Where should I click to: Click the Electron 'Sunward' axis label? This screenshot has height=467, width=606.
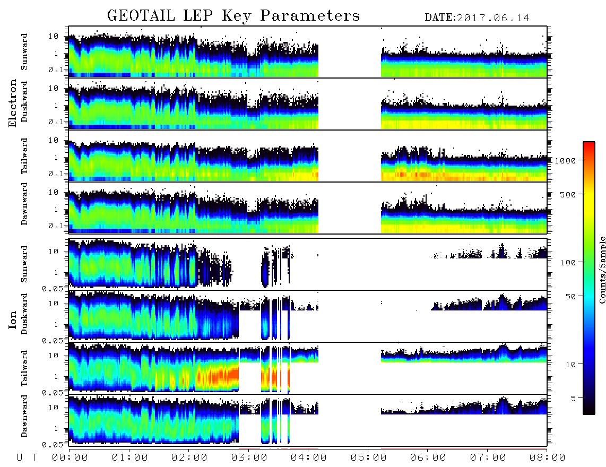click(x=24, y=52)
